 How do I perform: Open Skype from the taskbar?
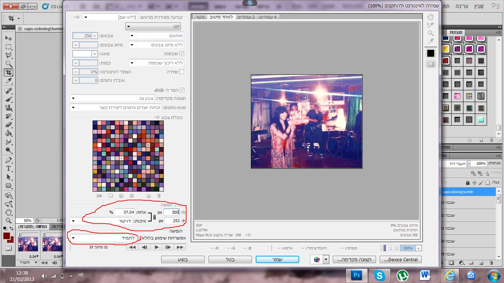379,275
